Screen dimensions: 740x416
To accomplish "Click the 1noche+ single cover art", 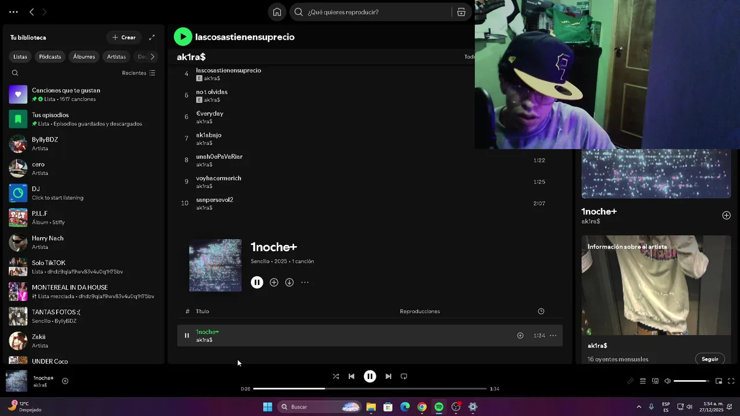I will tap(215, 265).
